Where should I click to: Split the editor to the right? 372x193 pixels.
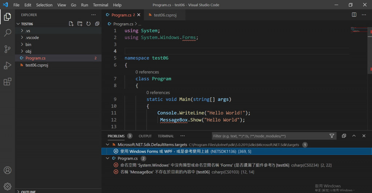[354, 15]
